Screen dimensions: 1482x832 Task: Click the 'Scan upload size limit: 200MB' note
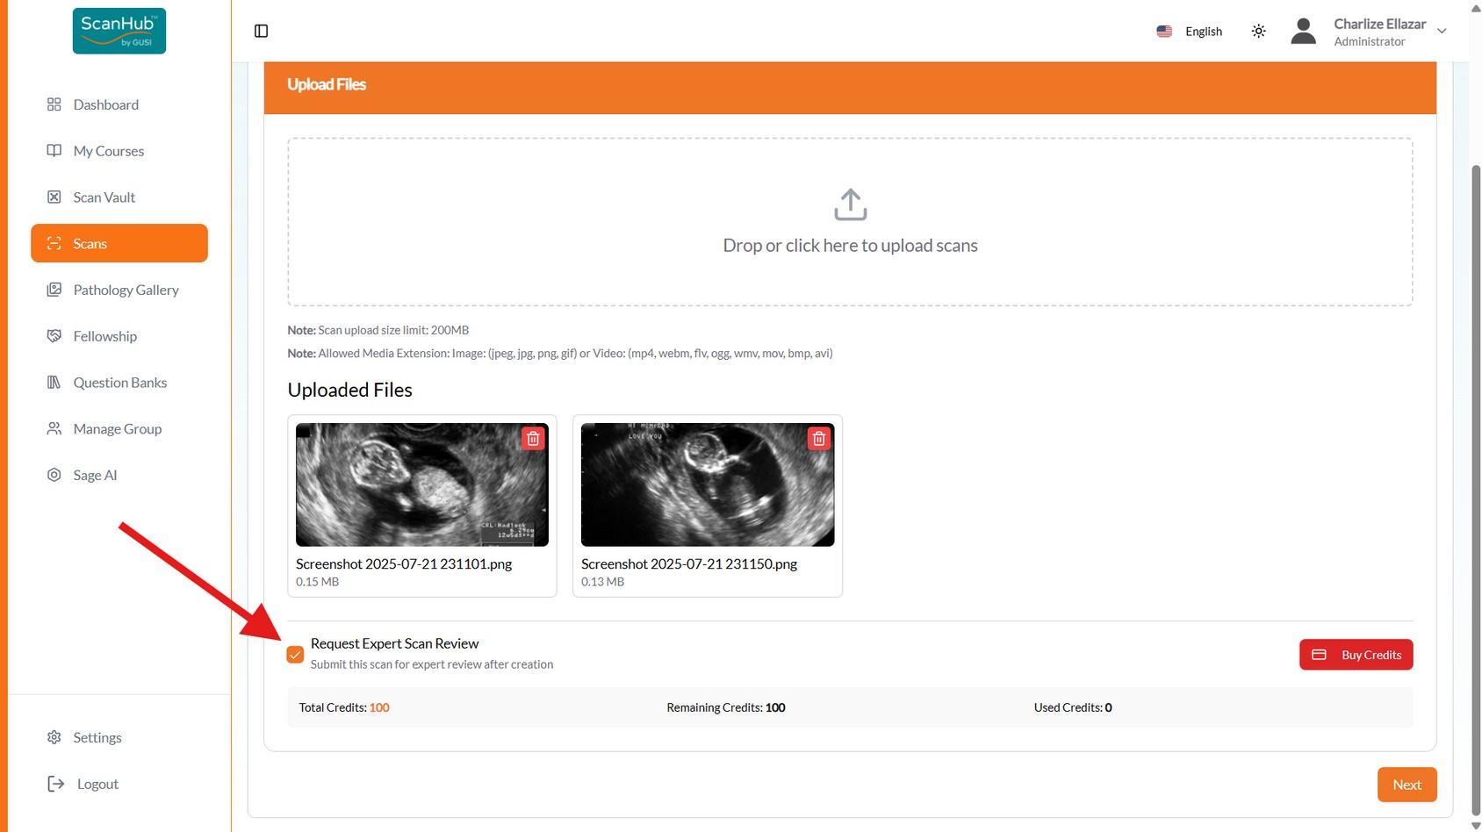[378, 330]
